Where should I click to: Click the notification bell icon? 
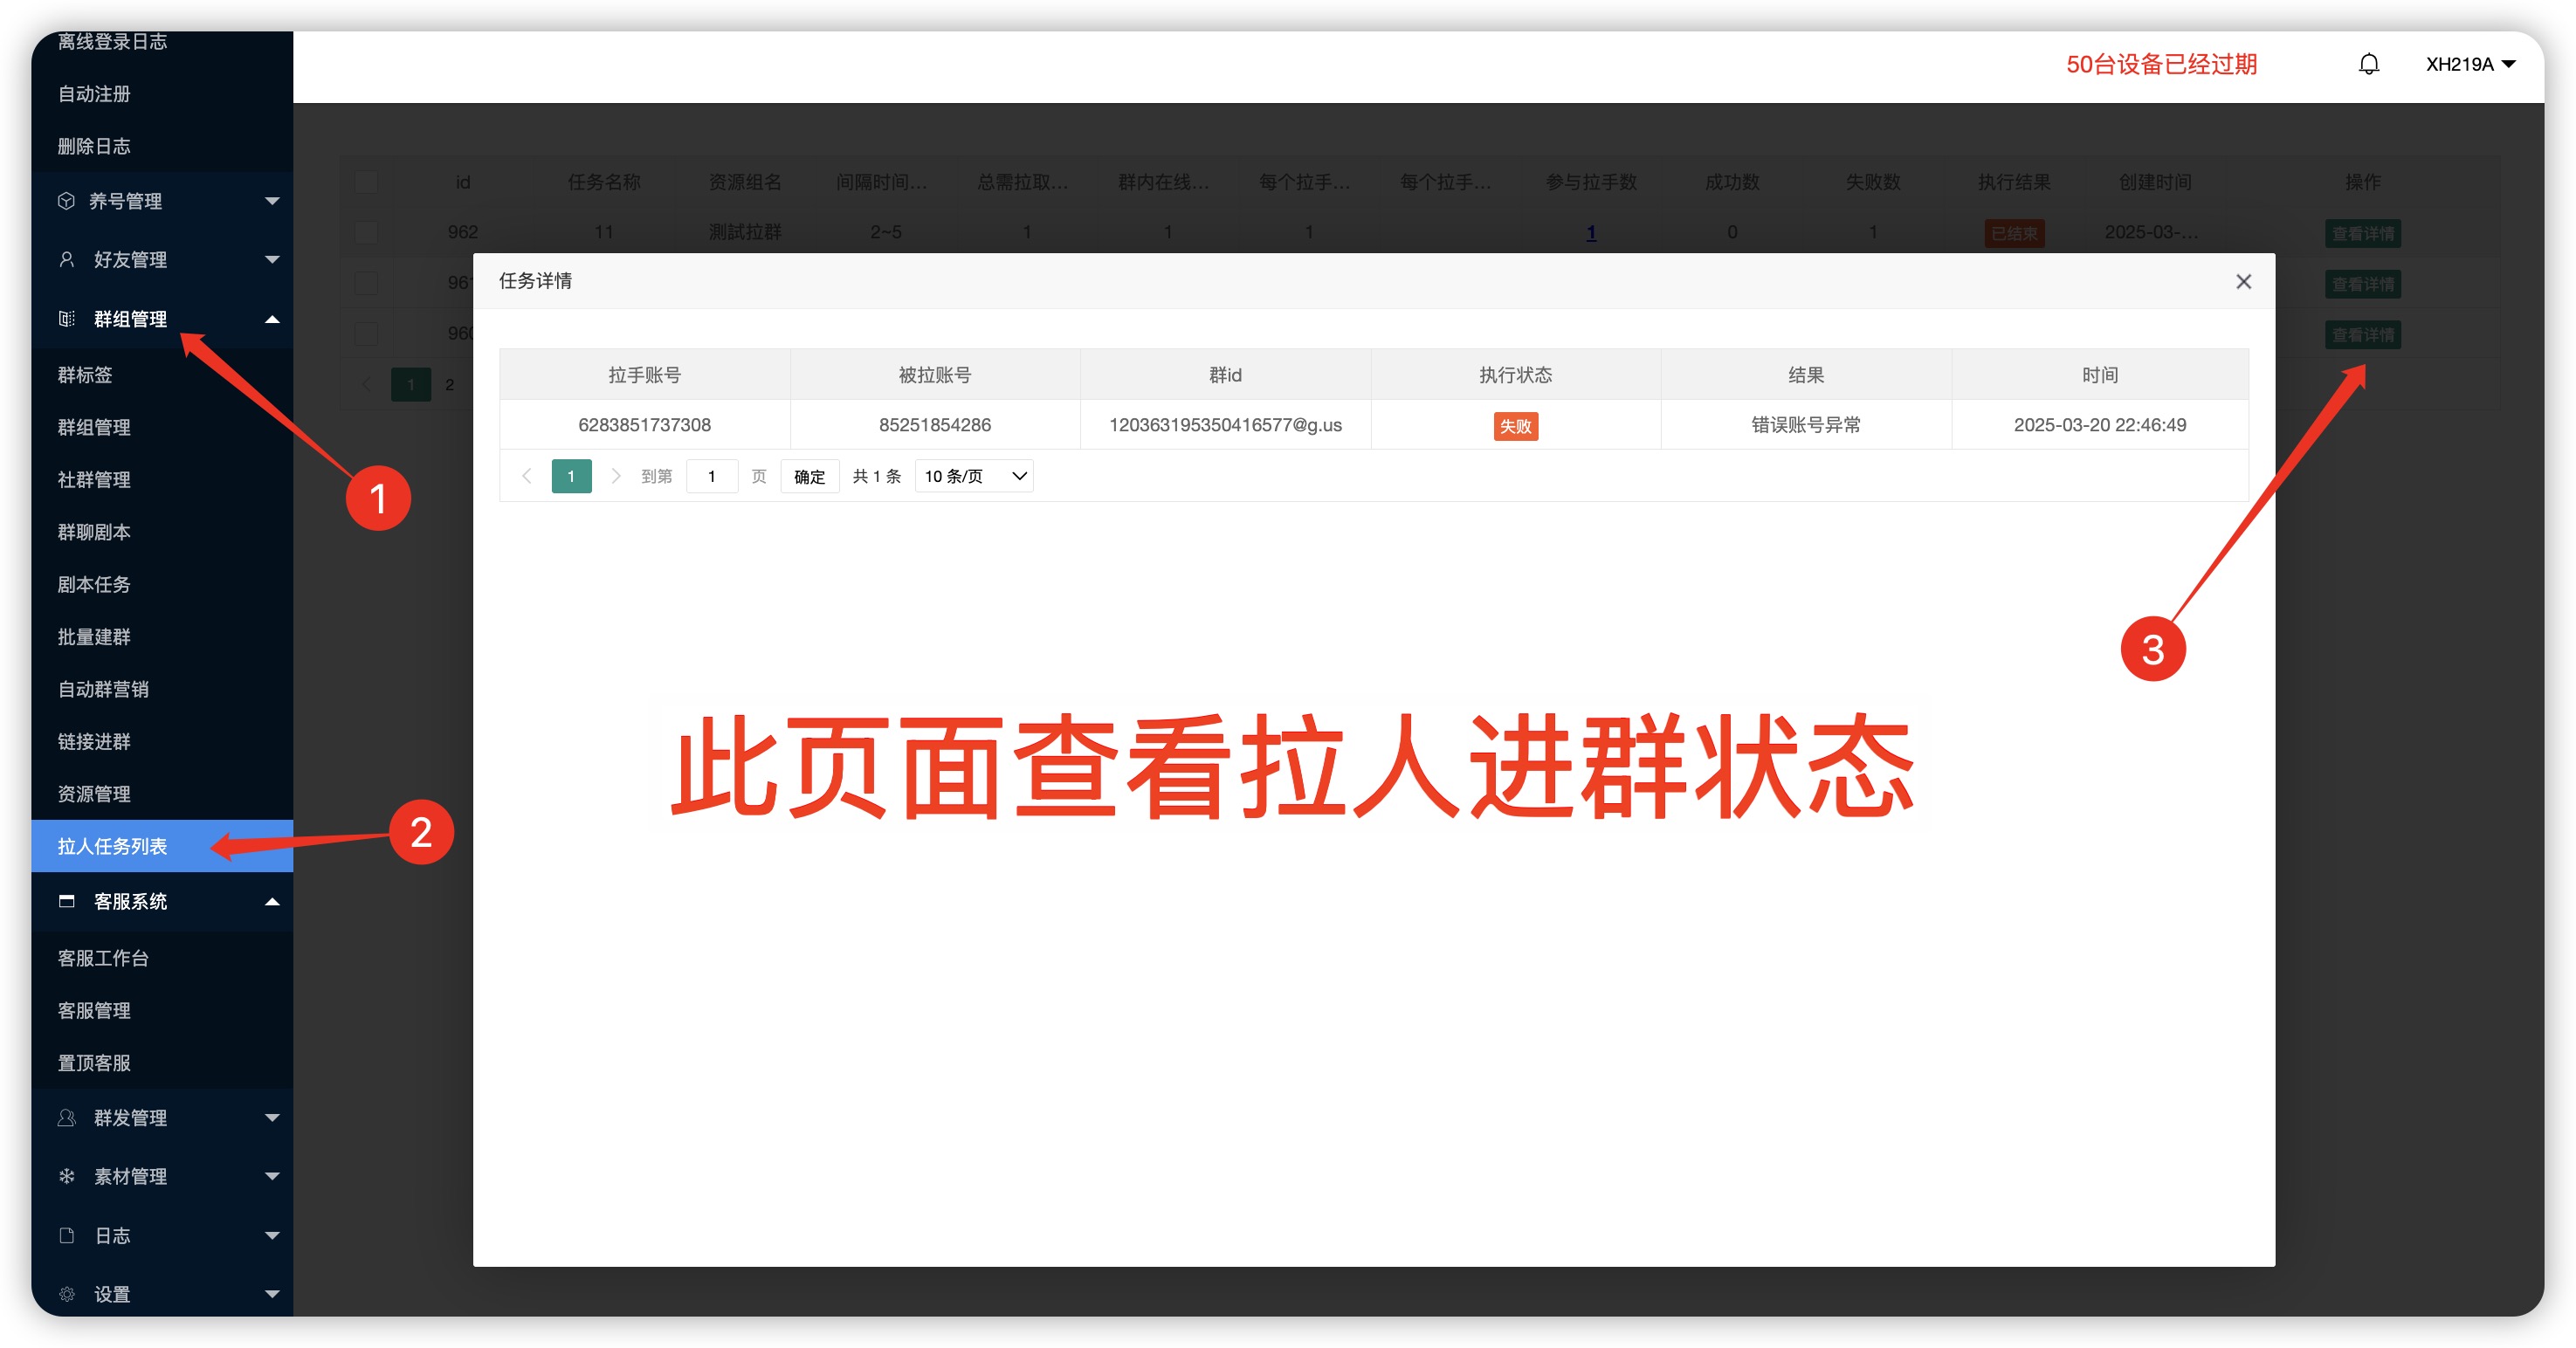click(2368, 64)
